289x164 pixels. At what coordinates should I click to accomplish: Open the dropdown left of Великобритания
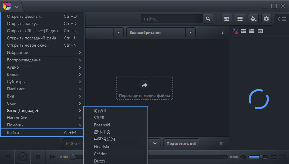click(x=119, y=32)
